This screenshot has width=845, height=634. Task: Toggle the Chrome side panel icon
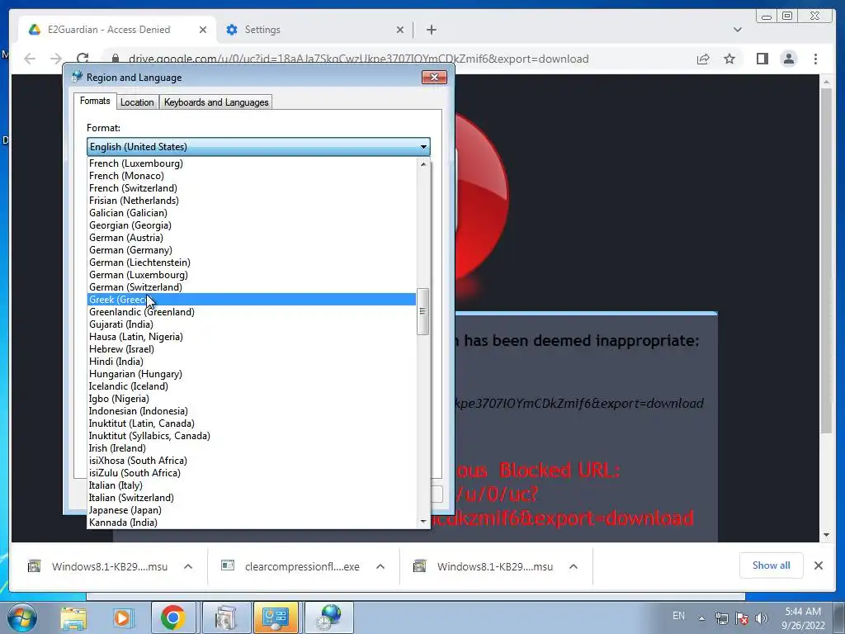tap(762, 59)
